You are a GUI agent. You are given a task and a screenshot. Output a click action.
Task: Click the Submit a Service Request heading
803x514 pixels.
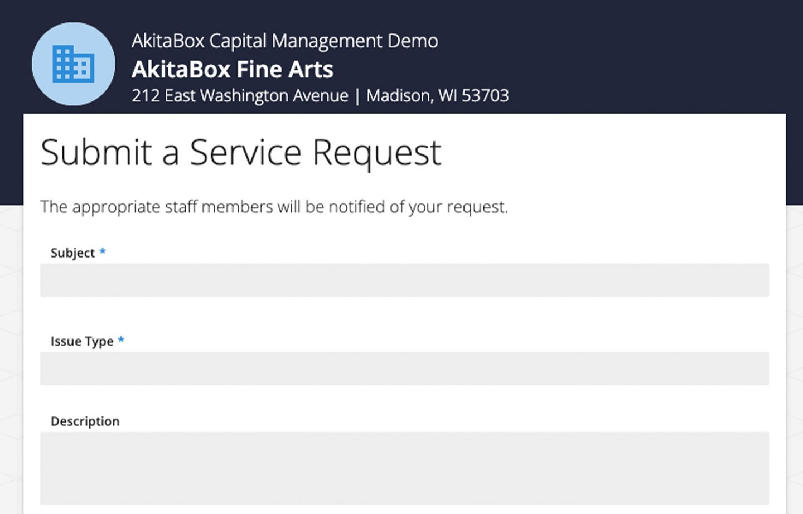240,152
